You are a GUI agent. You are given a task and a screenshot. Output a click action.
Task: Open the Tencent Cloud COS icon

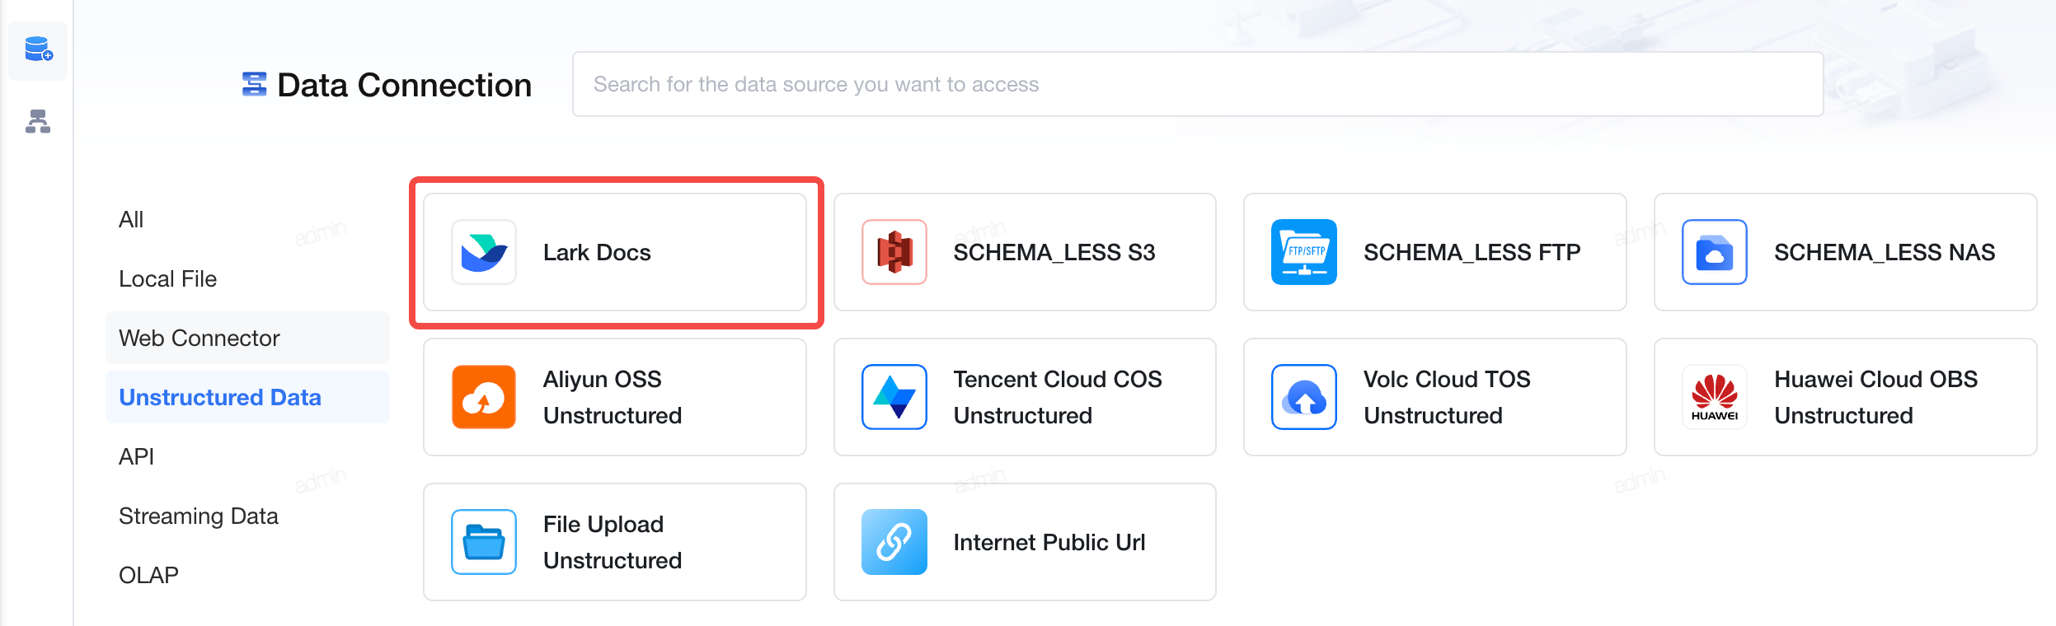[x=894, y=397]
